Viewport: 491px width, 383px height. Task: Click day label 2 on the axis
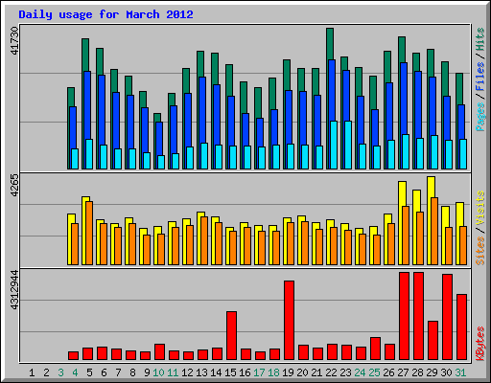[46, 372]
